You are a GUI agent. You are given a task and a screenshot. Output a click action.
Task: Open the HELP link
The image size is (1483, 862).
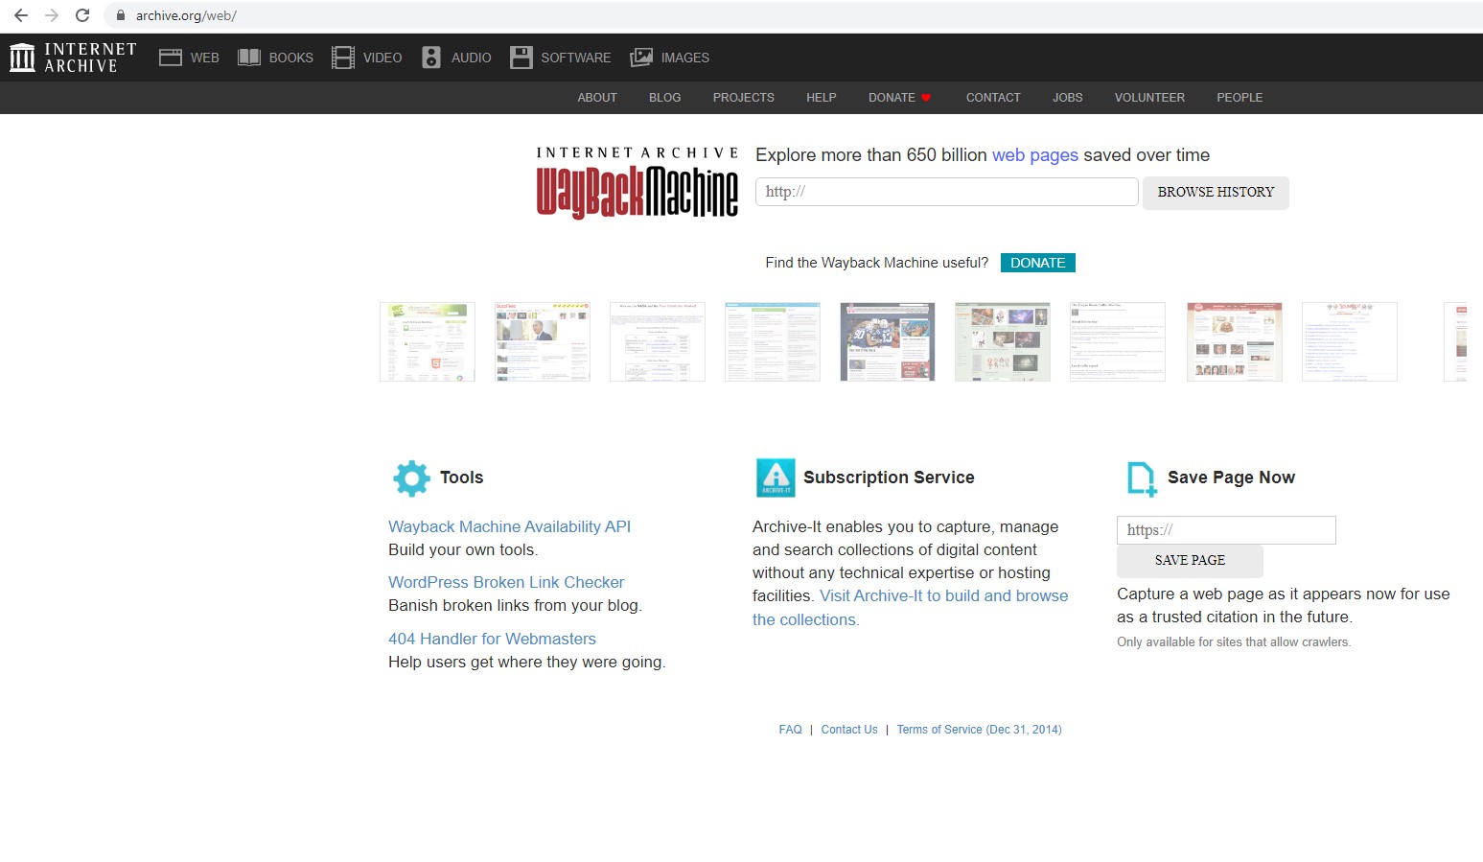[822, 98]
